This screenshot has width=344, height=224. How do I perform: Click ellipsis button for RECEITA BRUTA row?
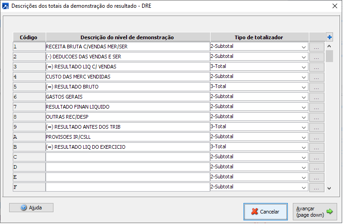click(x=316, y=47)
